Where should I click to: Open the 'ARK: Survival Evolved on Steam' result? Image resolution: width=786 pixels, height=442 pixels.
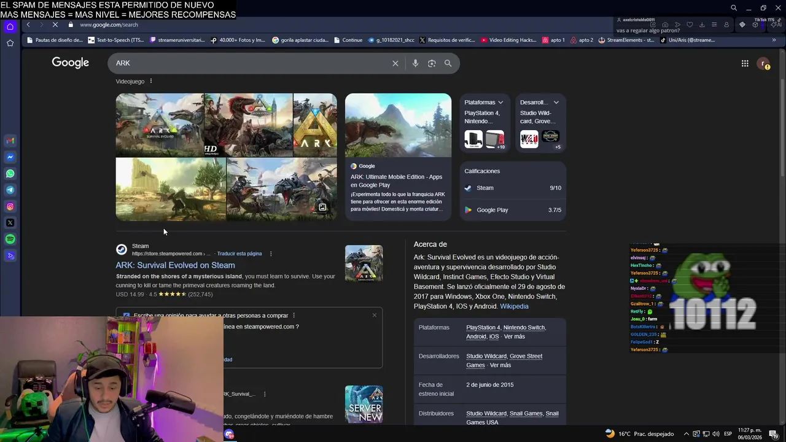175,265
